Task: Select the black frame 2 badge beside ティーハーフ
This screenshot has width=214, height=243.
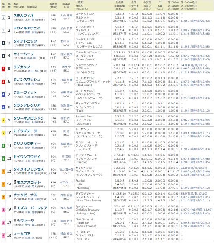Action: click(3, 56)
